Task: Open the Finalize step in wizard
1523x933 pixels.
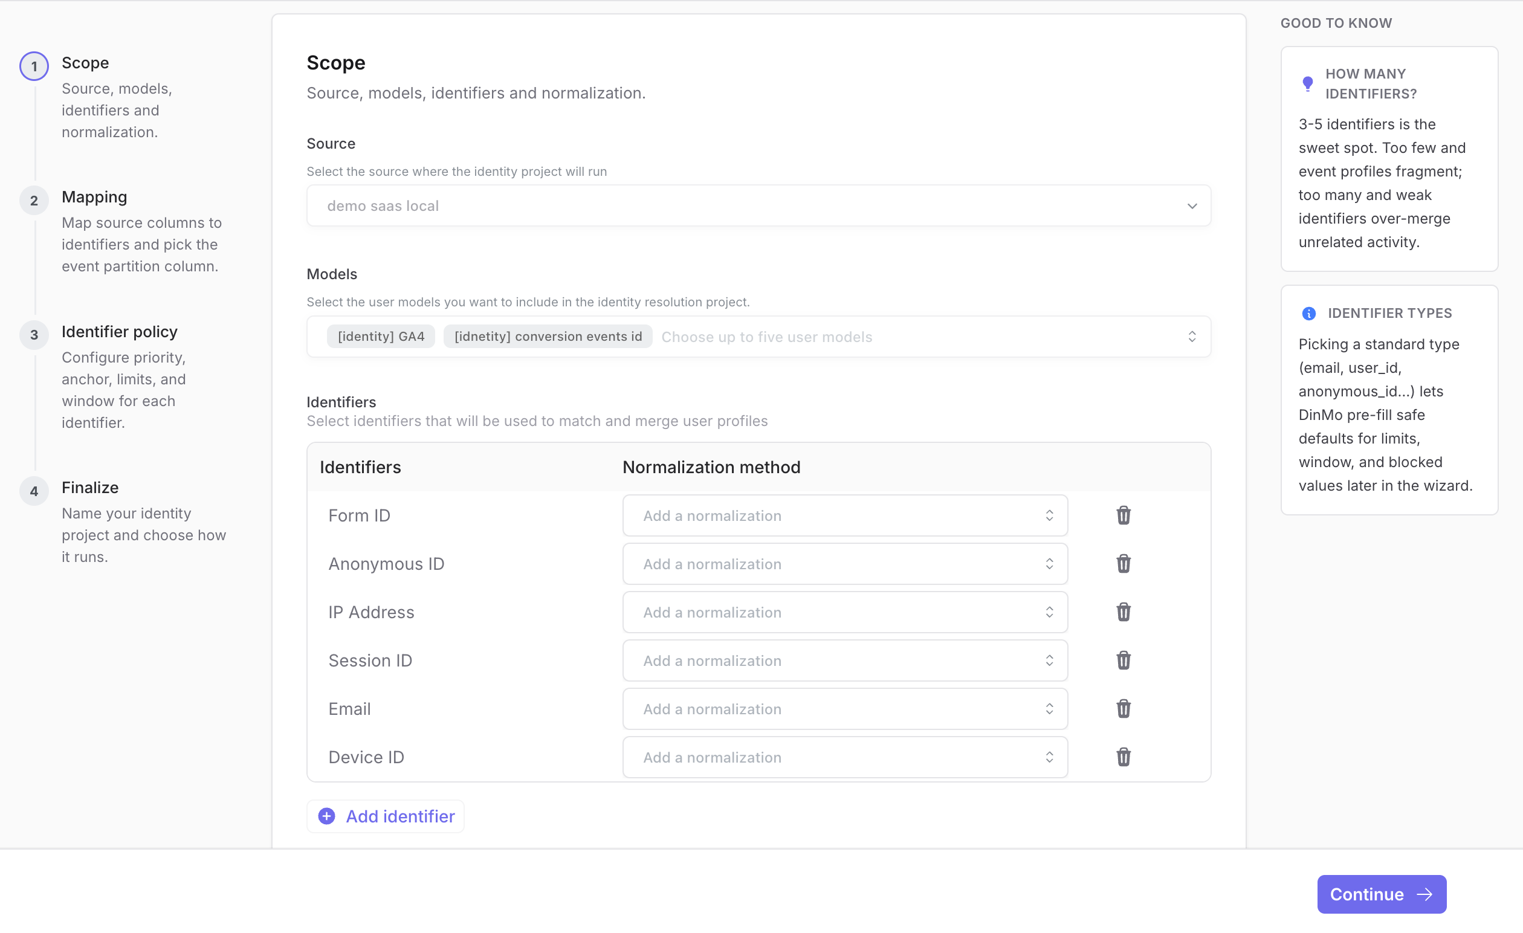Action: pos(90,488)
